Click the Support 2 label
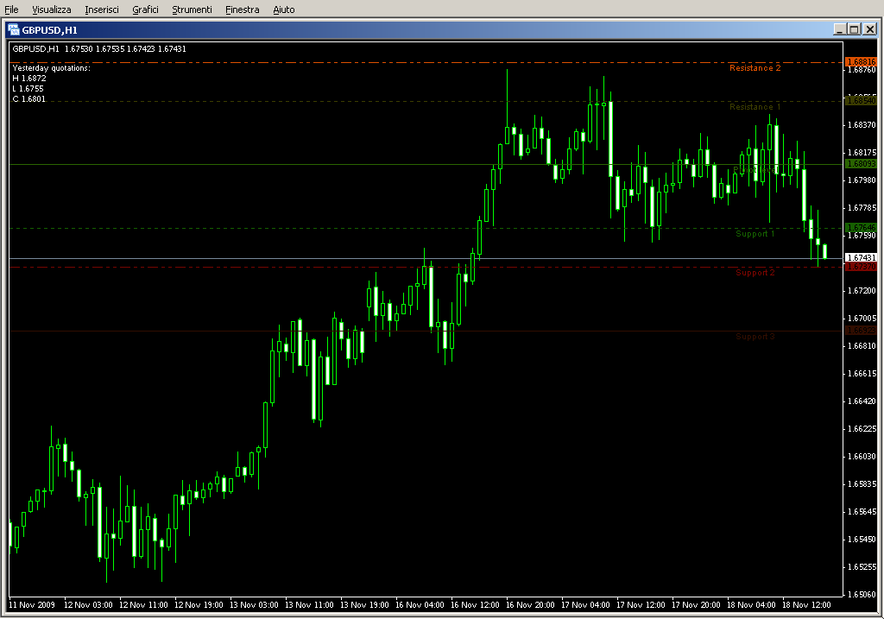The width and height of the screenshot is (884, 619). point(755,273)
